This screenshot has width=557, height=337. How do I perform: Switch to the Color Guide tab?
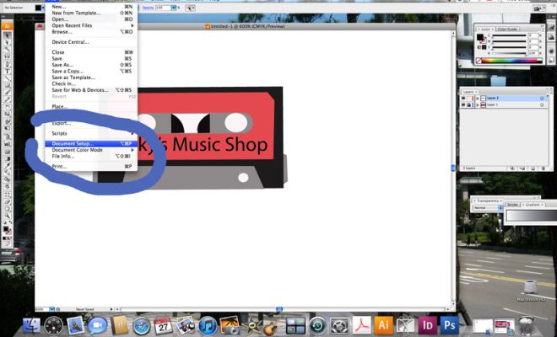(507, 29)
